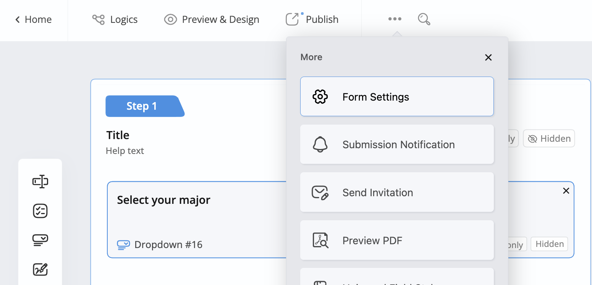Close the More panel
The width and height of the screenshot is (592, 285).
point(488,58)
